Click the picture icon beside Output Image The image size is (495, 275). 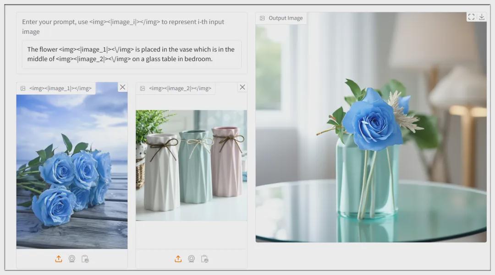click(262, 18)
